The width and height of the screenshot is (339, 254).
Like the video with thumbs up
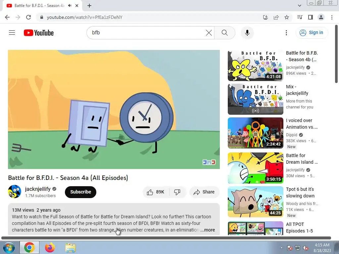pyautogui.click(x=156, y=192)
